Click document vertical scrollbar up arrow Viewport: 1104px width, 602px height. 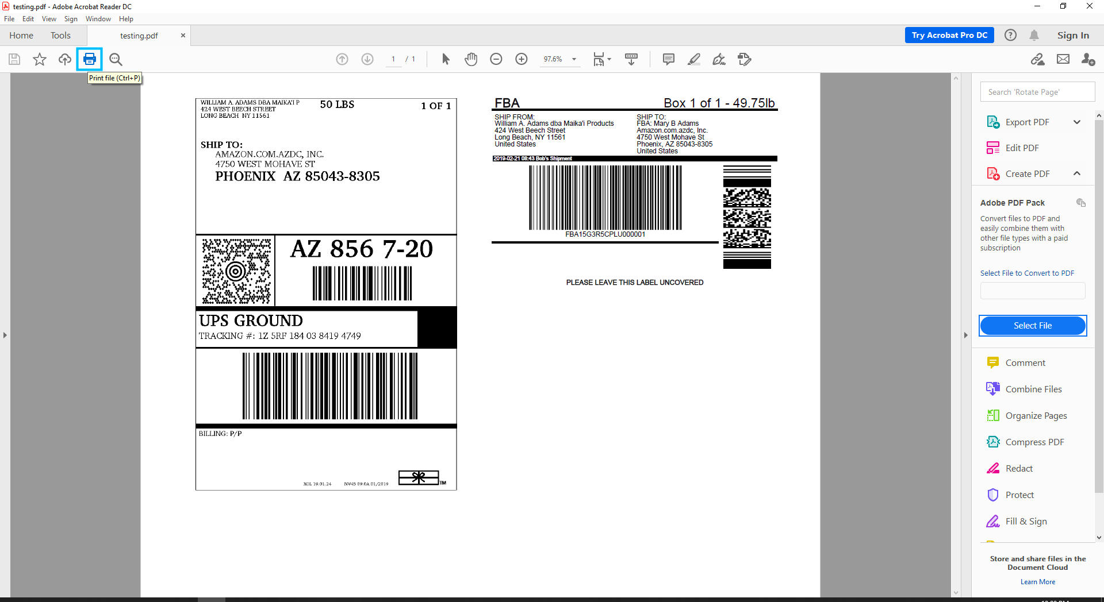[x=956, y=78]
